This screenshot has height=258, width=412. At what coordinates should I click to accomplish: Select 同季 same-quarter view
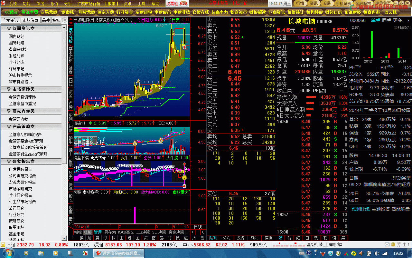click(387, 20)
